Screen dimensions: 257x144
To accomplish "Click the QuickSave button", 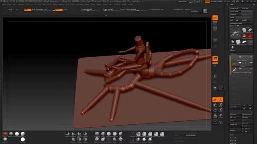I will tap(182, 2).
